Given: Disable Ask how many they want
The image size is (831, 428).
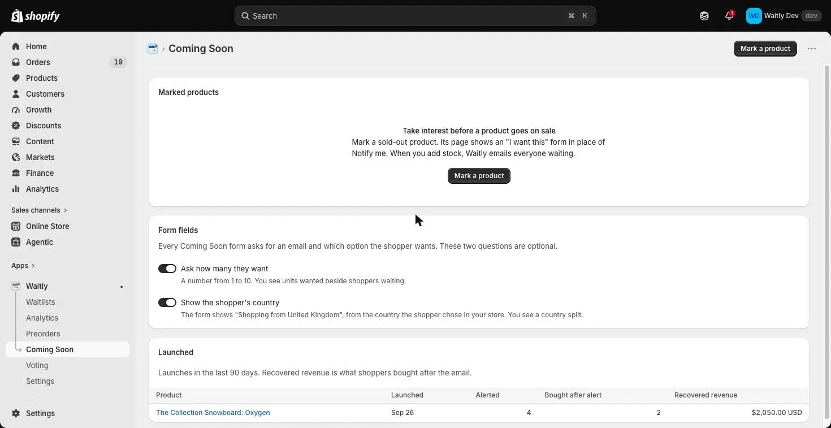Looking at the screenshot, I should (x=167, y=269).
